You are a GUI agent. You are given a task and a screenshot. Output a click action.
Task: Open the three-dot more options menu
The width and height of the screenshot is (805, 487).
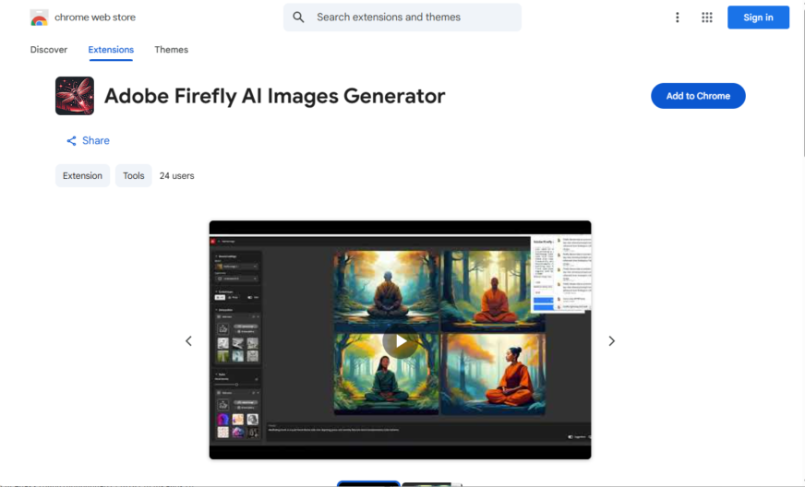click(x=678, y=18)
